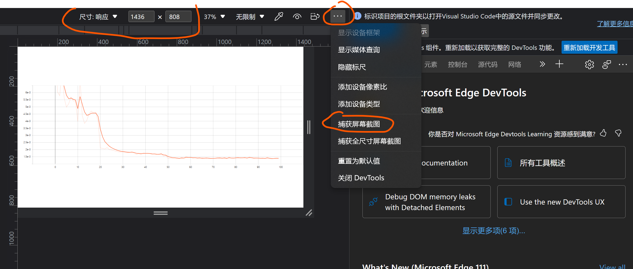The image size is (633, 269).
Task: Open the 了解更多信息 link
Action: (x=615, y=24)
